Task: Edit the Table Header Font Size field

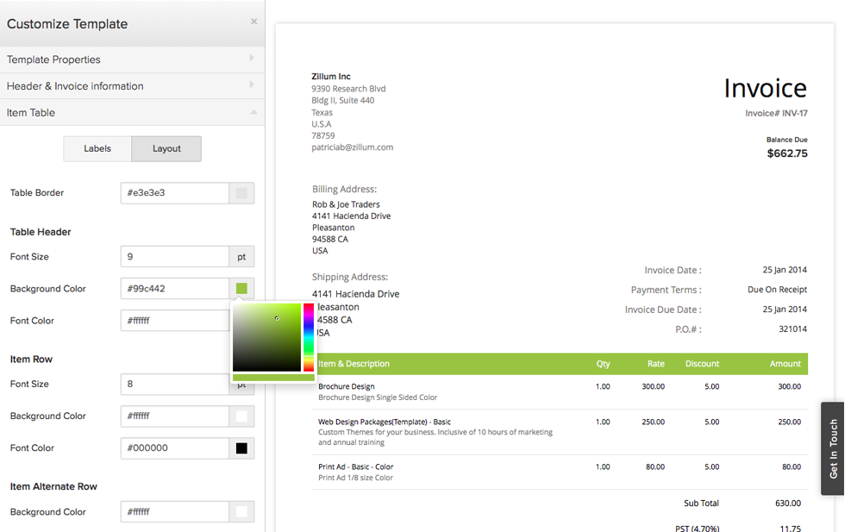Action: (174, 257)
